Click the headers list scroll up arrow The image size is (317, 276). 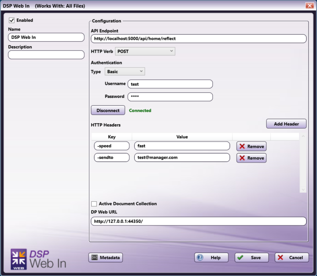(303, 136)
